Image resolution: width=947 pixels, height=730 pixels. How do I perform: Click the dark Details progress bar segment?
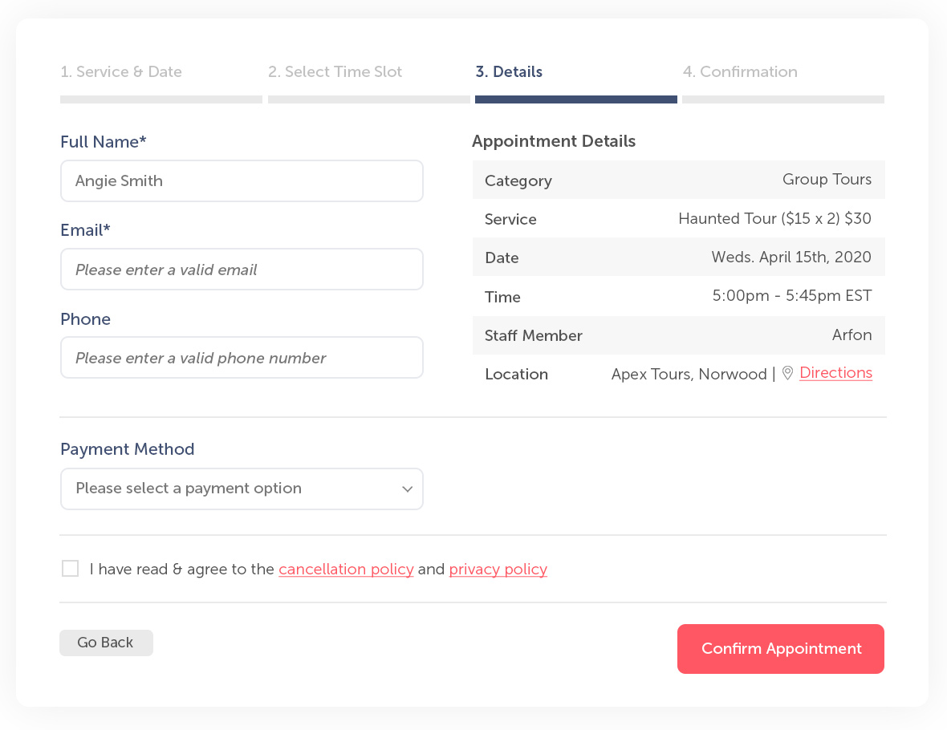pyautogui.click(x=576, y=99)
